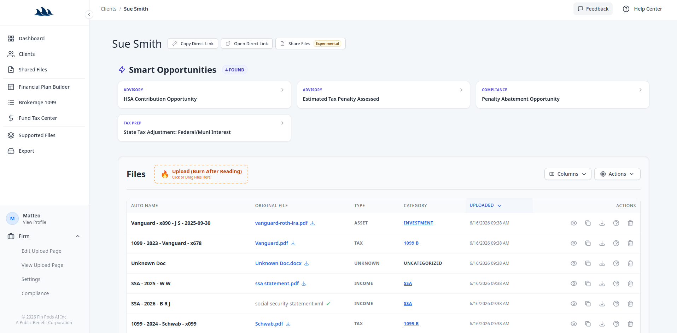Open Brokerage 1099 section
The height and width of the screenshot is (333, 677).
[x=44, y=103]
